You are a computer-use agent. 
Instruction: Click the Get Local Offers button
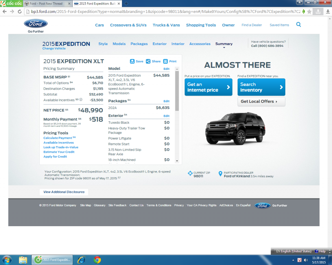point(261,101)
